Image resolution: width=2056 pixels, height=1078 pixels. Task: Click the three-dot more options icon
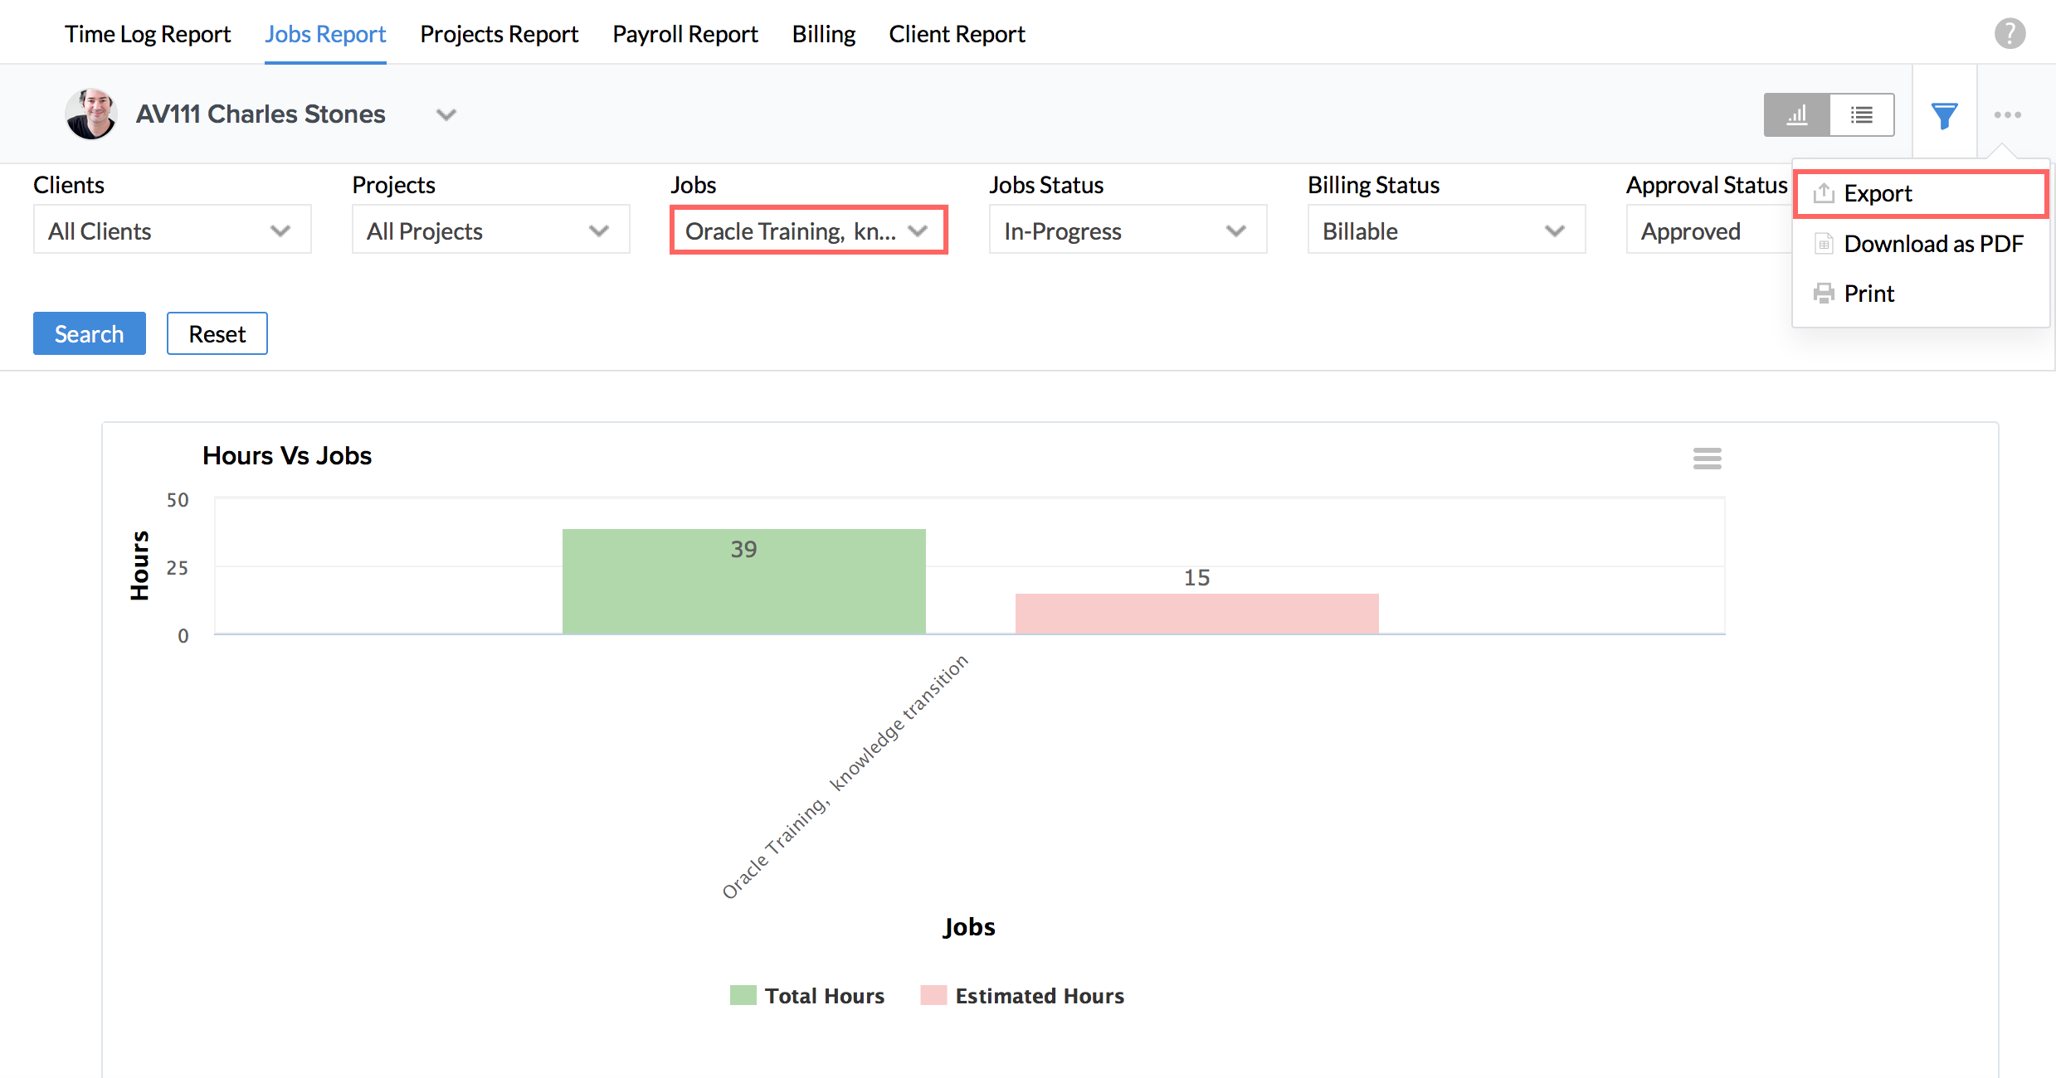(2007, 115)
